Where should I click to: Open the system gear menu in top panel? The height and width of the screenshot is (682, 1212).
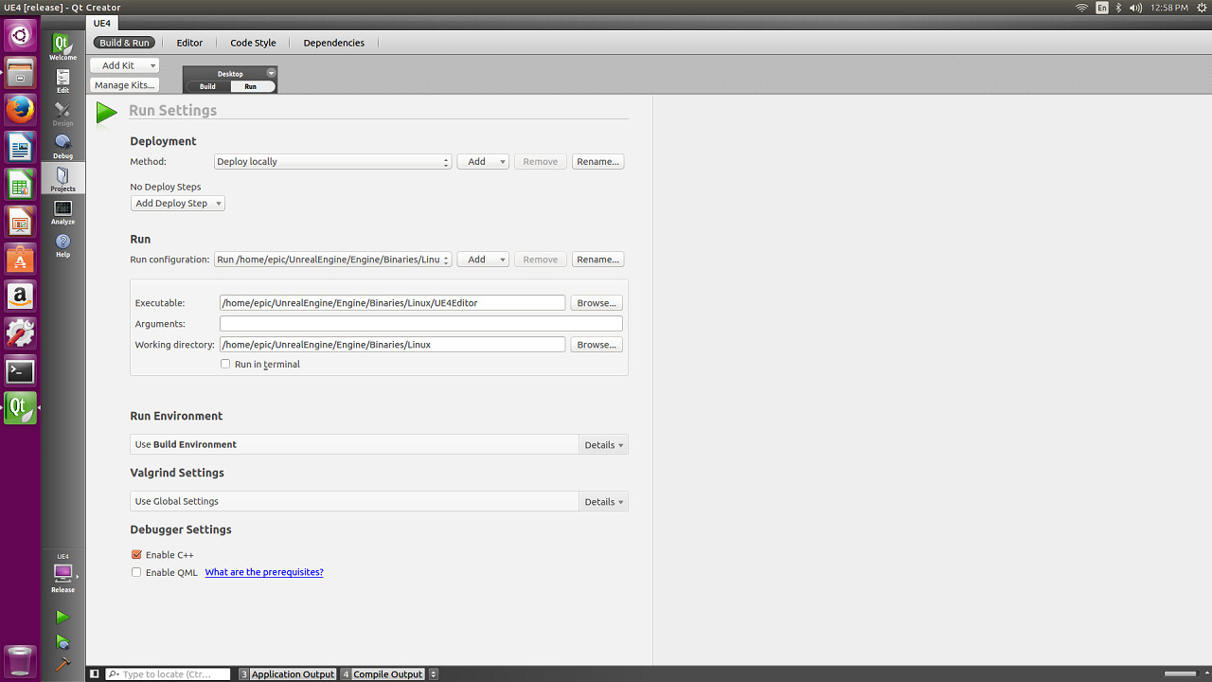pyautogui.click(x=1200, y=8)
